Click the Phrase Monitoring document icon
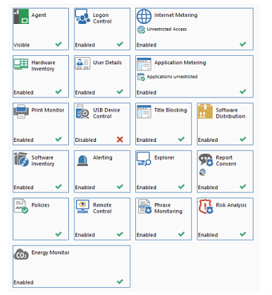 coord(144,207)
